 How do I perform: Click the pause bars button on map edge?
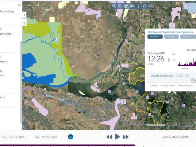pos(24,23)
